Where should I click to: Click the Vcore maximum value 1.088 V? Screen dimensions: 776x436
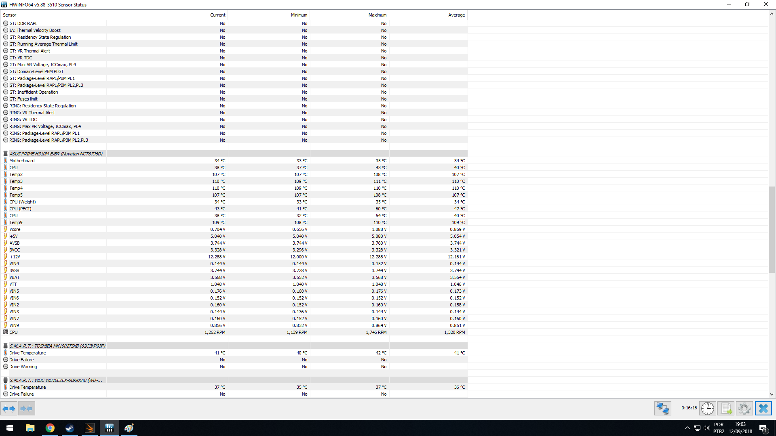[x=379, y=229]
